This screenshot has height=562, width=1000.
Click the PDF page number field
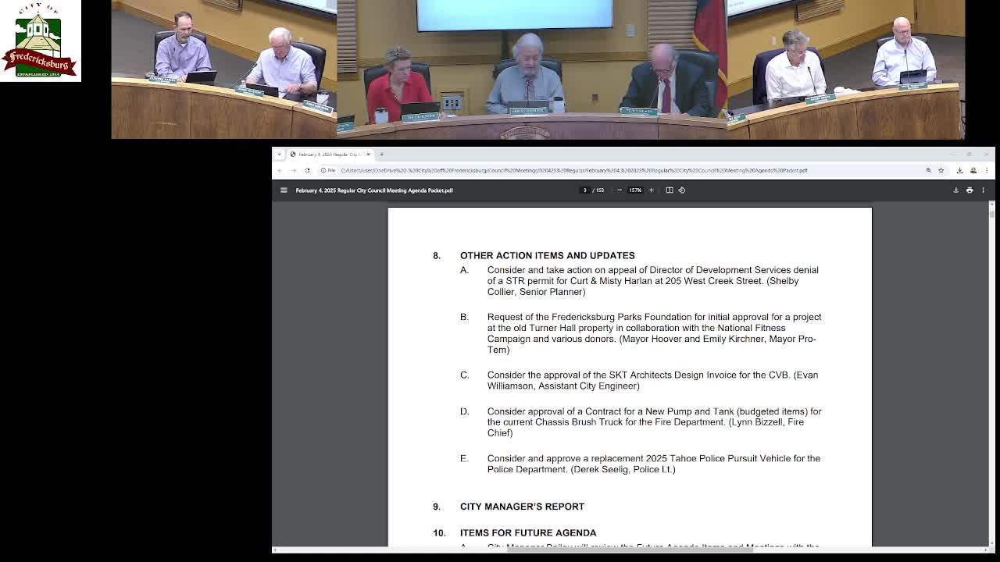tap(584, 190)
